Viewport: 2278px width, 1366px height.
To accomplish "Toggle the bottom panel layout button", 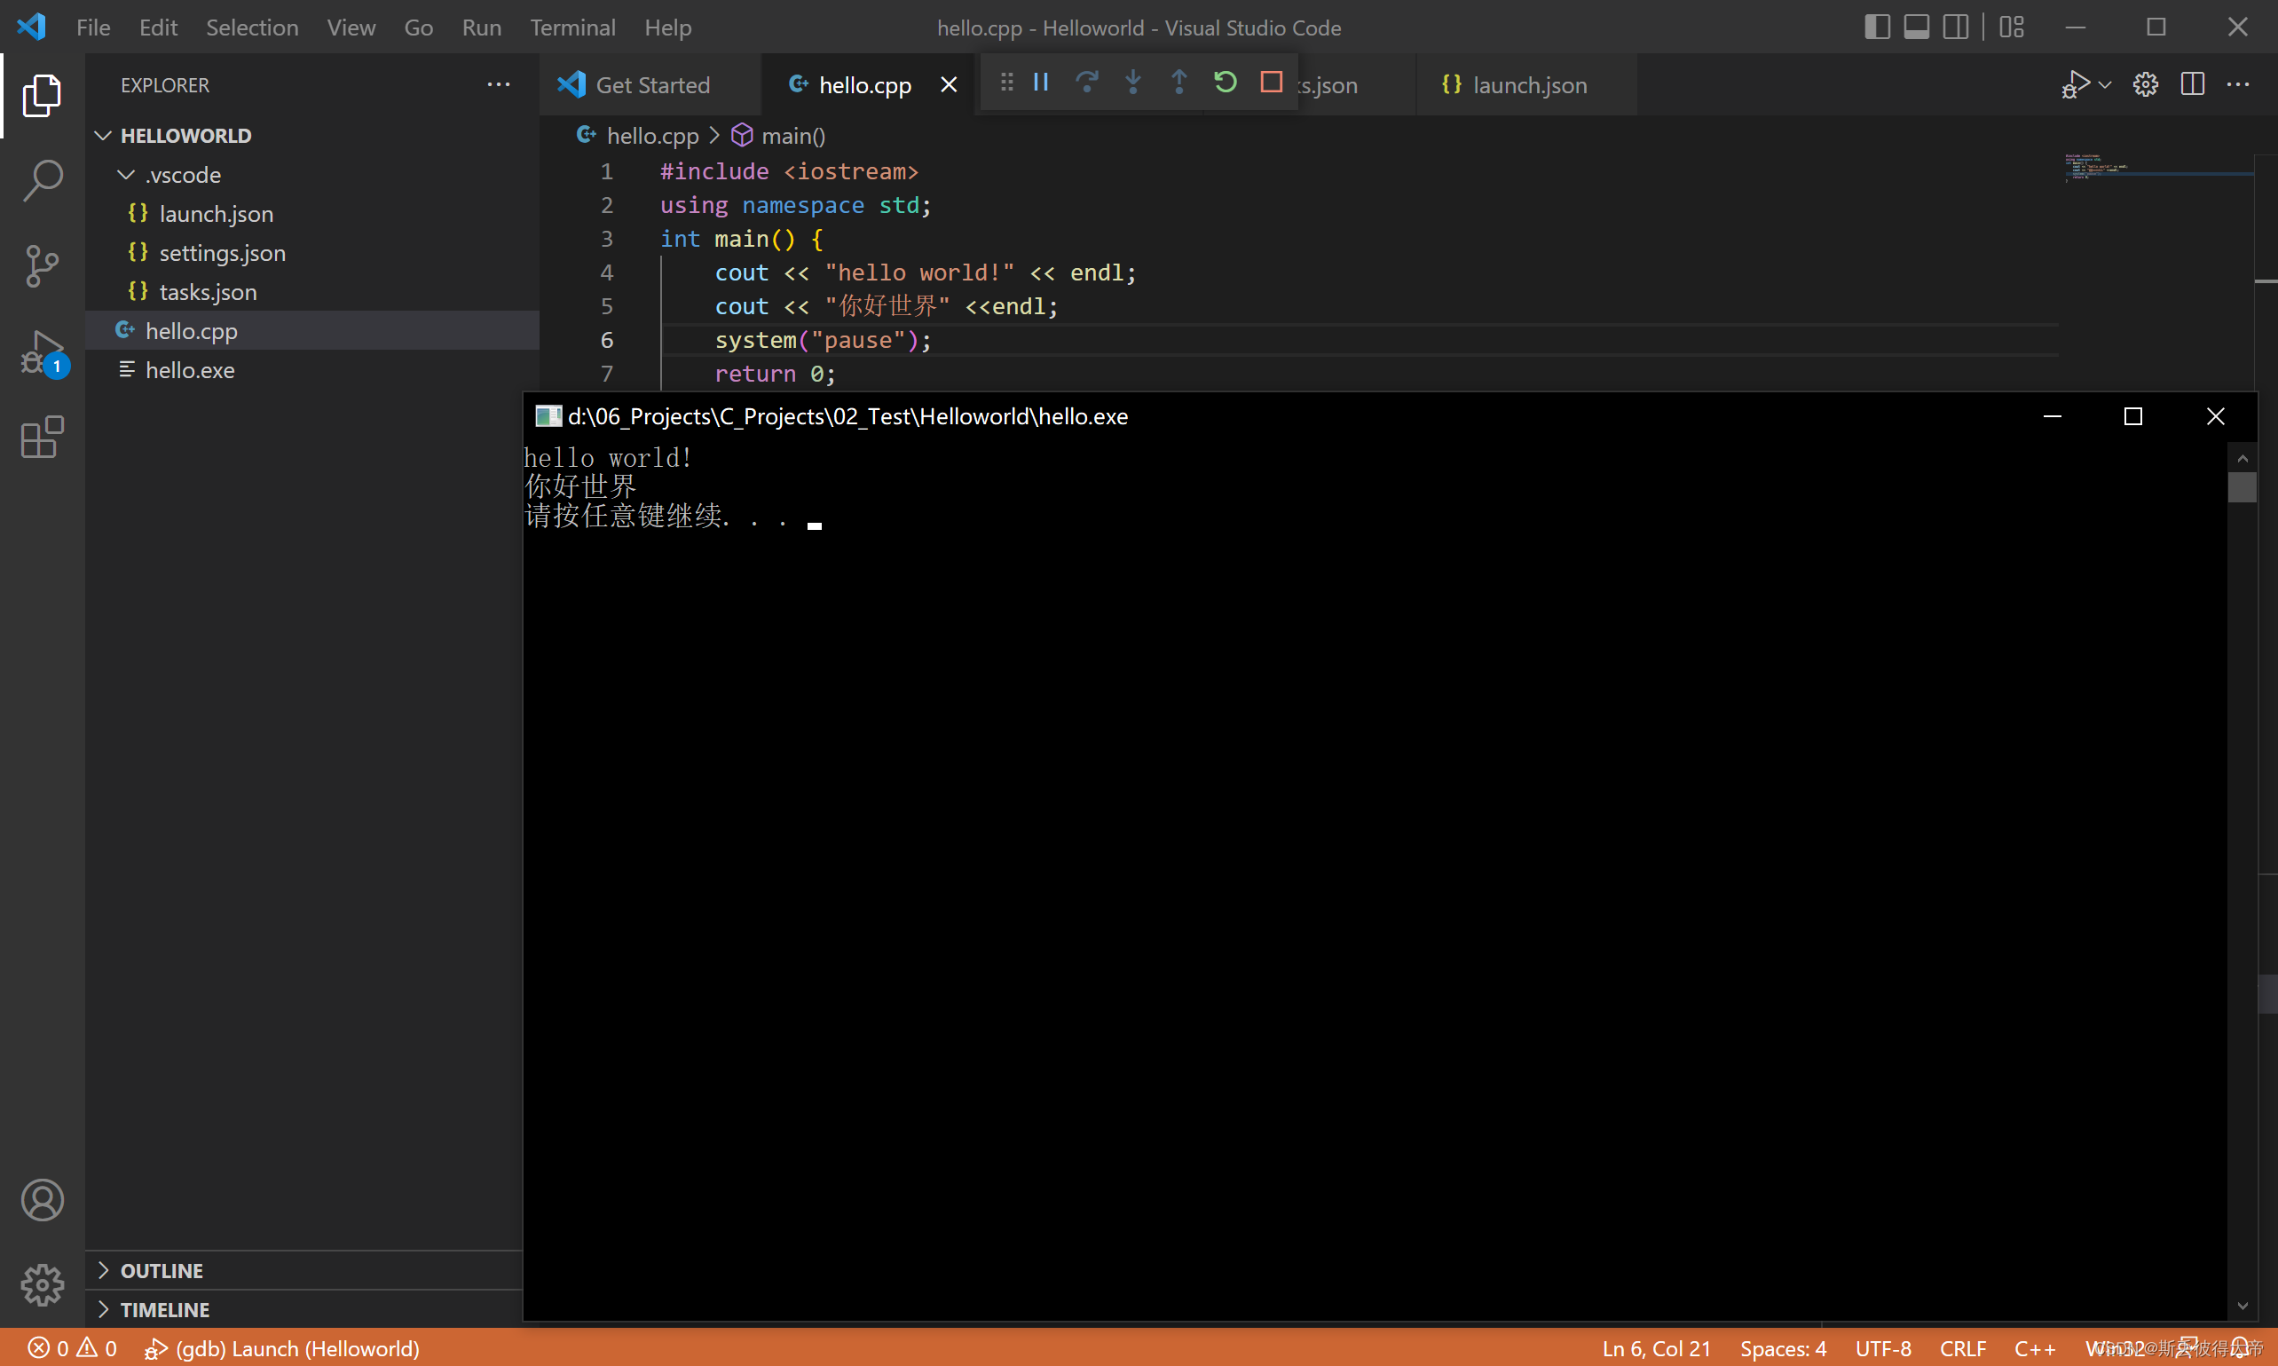I will [1917, 27].
